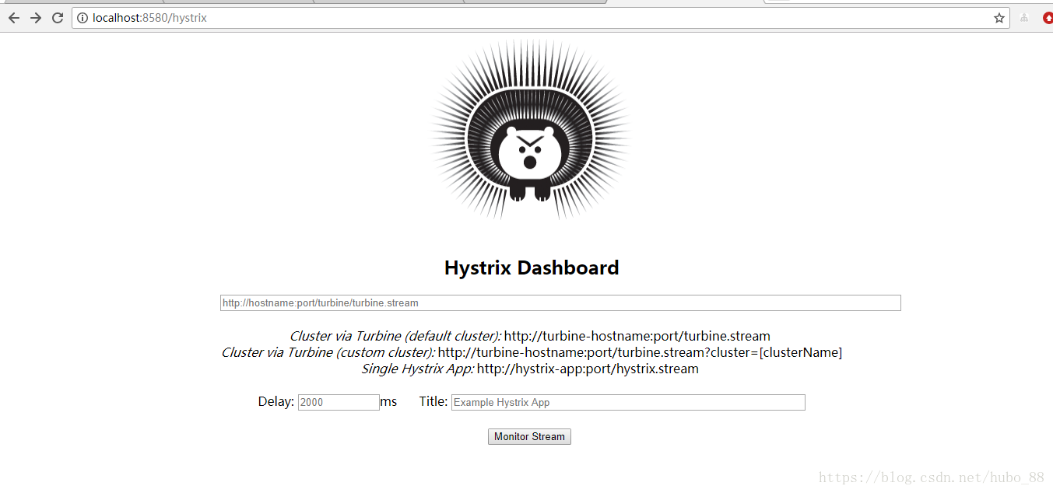Click the Delay input showing 2000
The image size is (1053, 493).
(338, 401)
